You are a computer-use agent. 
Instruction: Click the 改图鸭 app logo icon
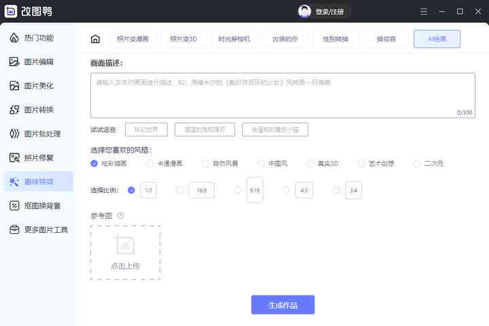click(x=11, y=12)
